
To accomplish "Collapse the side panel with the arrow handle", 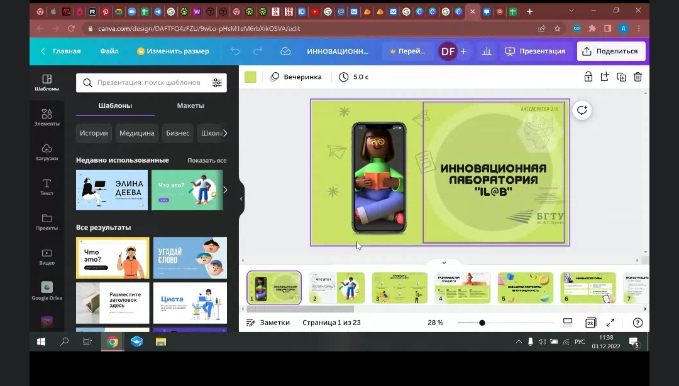I will (241, 199).
